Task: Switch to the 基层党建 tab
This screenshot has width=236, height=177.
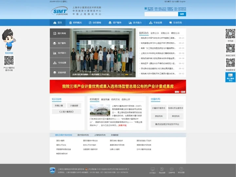Action: point(105,100)
